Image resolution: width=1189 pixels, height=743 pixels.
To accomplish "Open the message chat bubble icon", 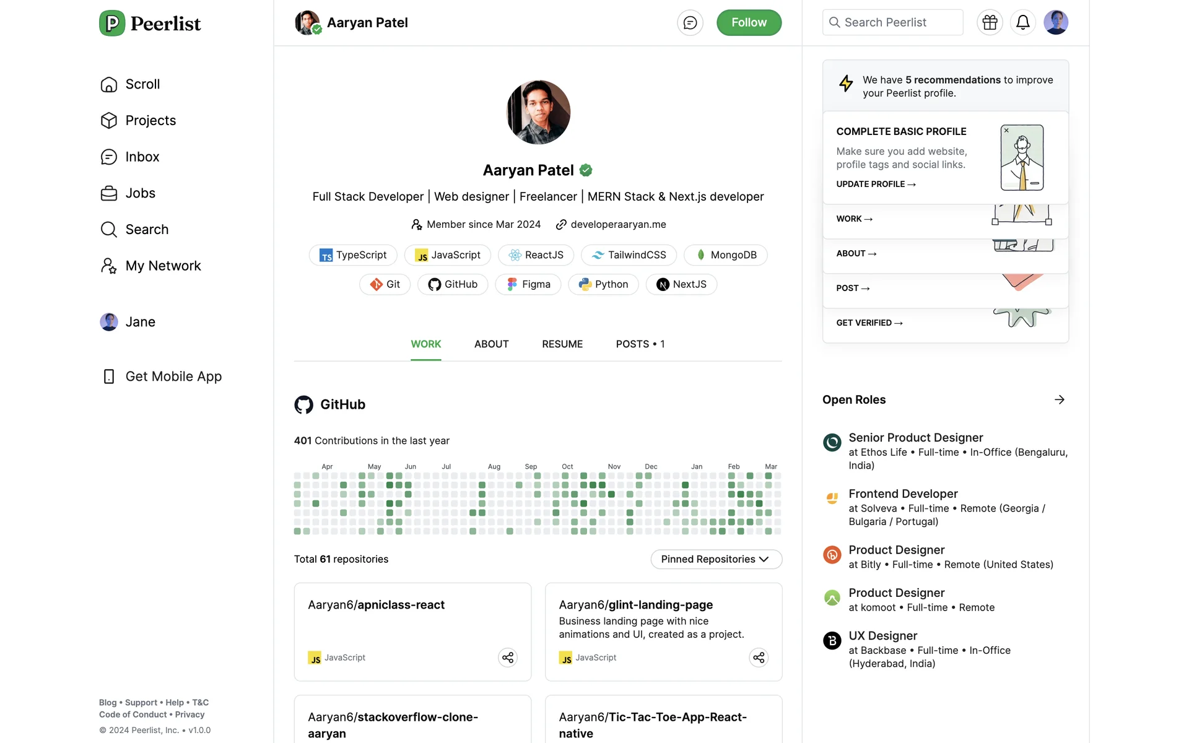I will tap(690, 23).
